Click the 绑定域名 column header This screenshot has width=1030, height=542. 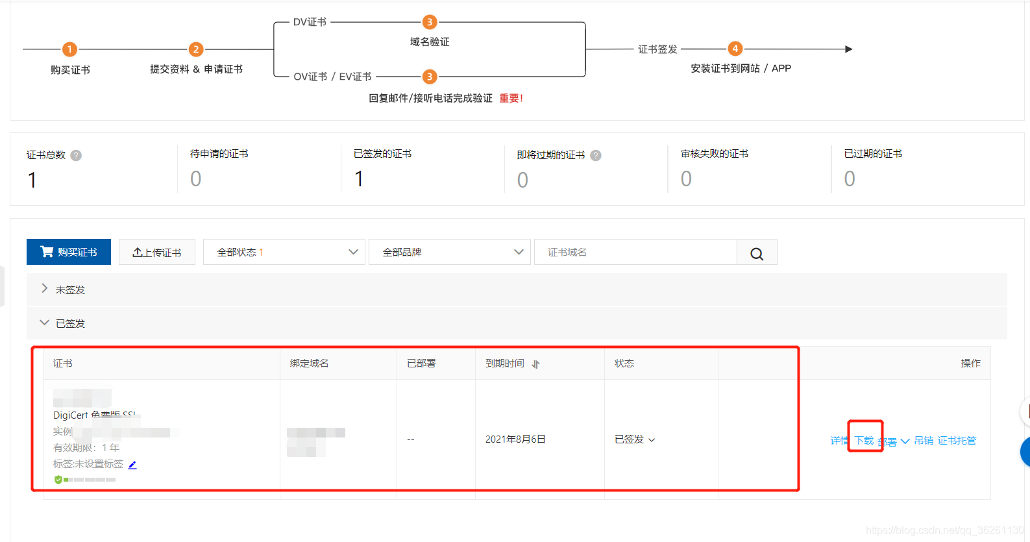click(x=309, y=363)
